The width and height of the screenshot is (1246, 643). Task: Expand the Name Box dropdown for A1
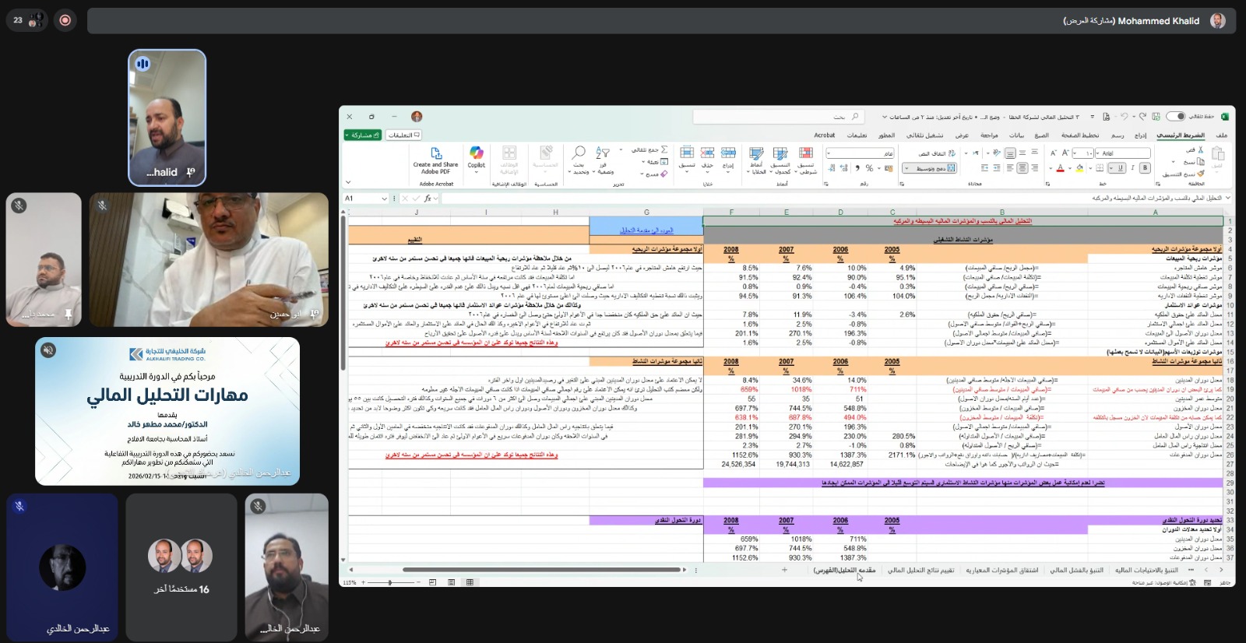click(384, 199)
